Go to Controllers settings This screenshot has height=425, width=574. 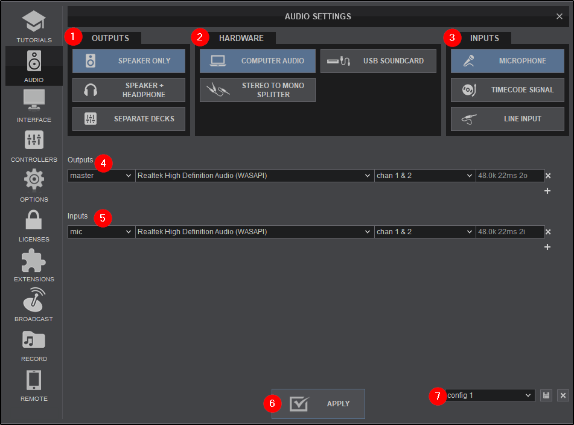pos(34,146)
